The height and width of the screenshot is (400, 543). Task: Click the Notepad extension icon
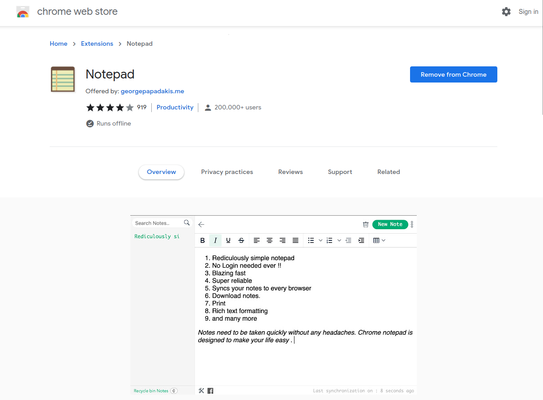click(63, 79)
